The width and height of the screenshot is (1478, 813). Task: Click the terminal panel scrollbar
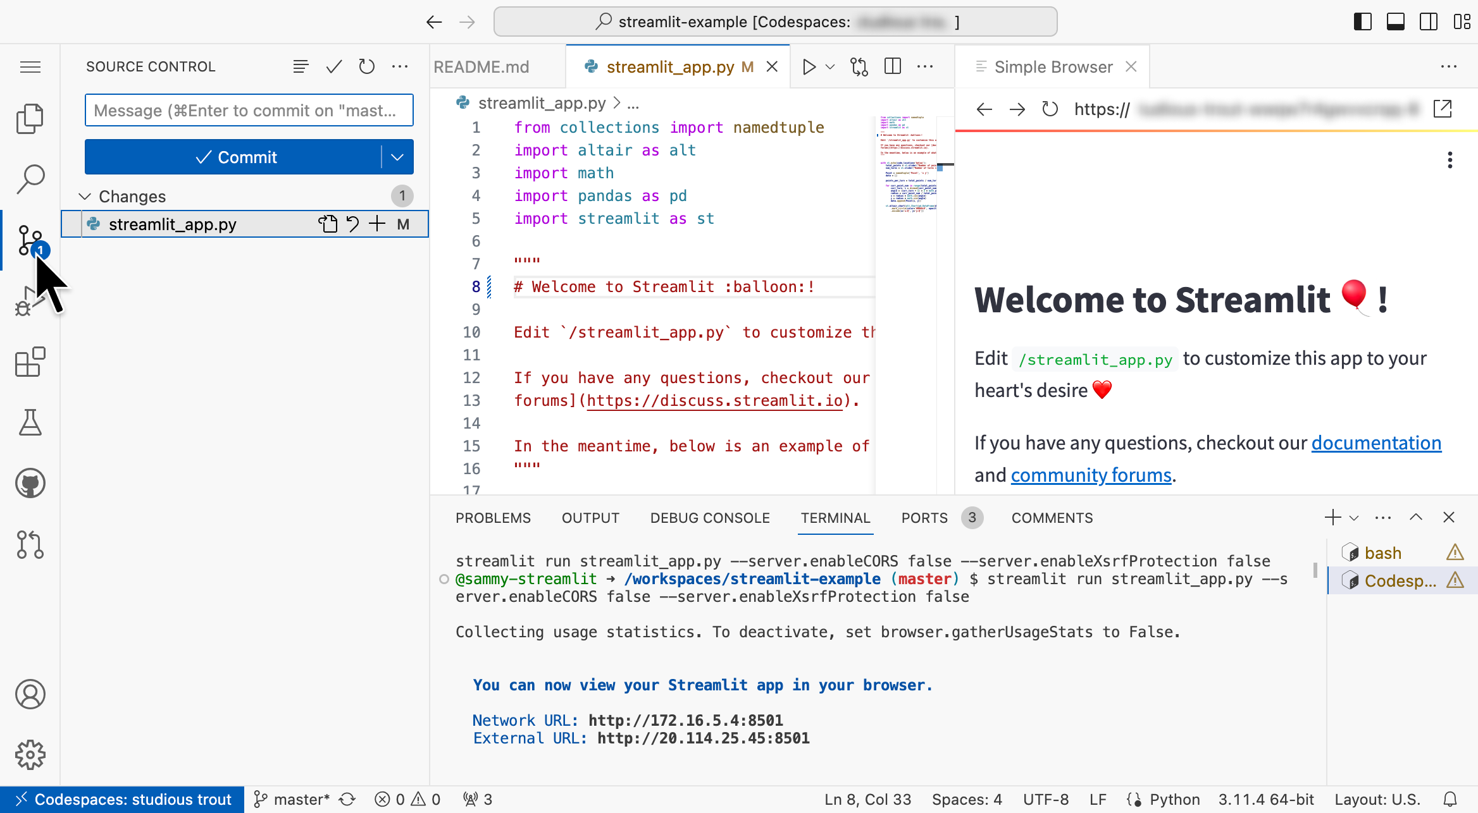(x=1315, y=570)
